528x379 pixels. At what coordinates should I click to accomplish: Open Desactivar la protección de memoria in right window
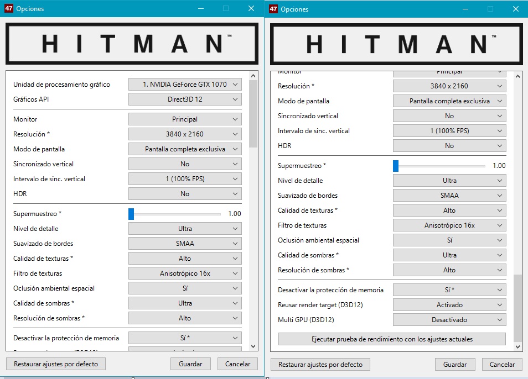(449, 289)
